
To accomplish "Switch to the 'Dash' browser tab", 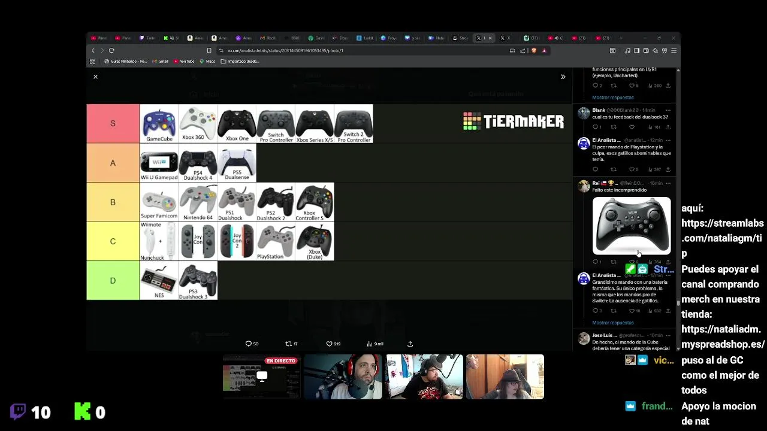I will coord(315,38).
